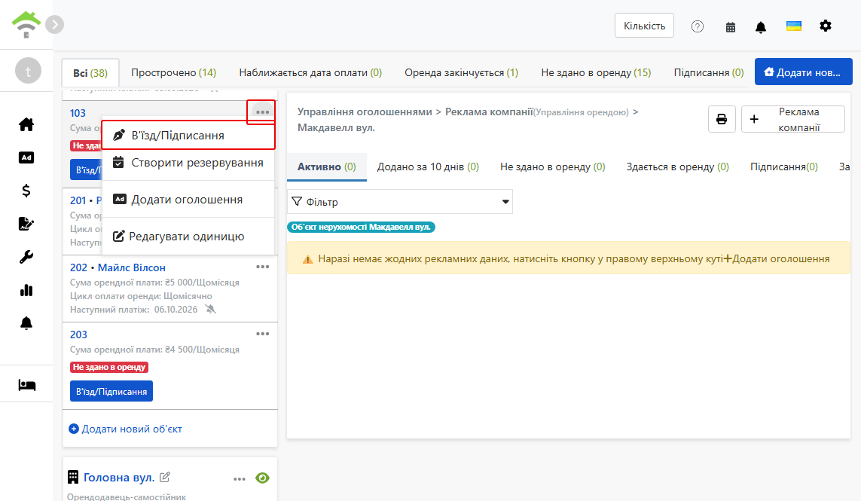861x501 pixels.
Task: Open the bar chart reports sidebar icon
Action: [x=26, y=290]
